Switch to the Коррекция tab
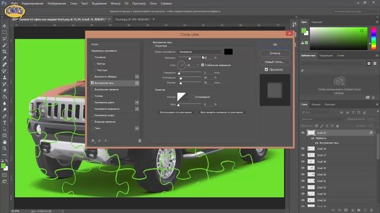Image resolution: width=380 pixels, height=213 pixels. coord(326,56)
